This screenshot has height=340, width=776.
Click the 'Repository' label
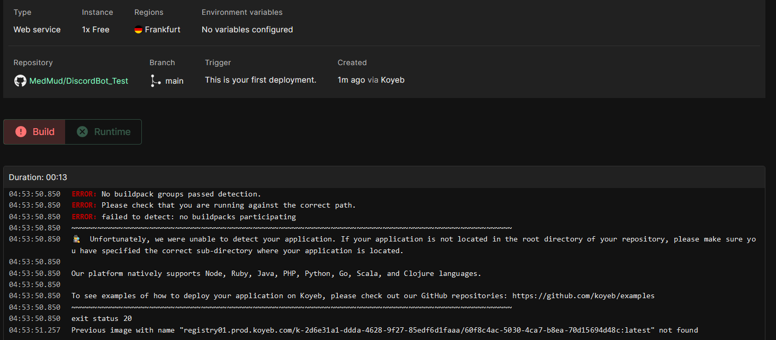(x=33, y=62)
